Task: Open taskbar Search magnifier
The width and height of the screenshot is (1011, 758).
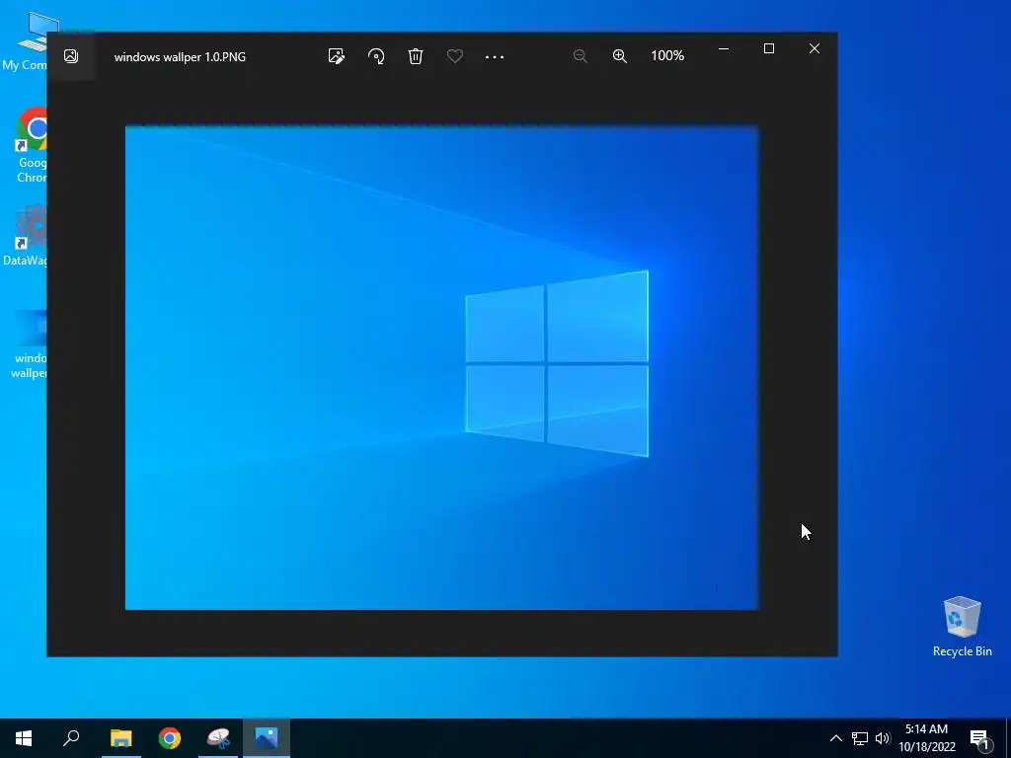Action: pos(71,738)
